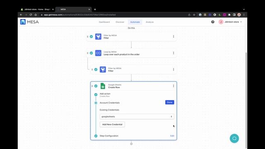Open the Analyze tab
265x149 pixels.
(x=150, y=22)
